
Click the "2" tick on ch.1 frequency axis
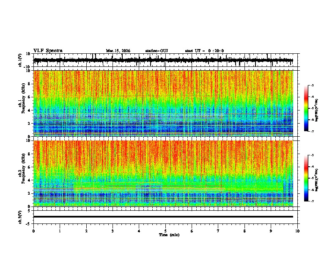point(30,123)
